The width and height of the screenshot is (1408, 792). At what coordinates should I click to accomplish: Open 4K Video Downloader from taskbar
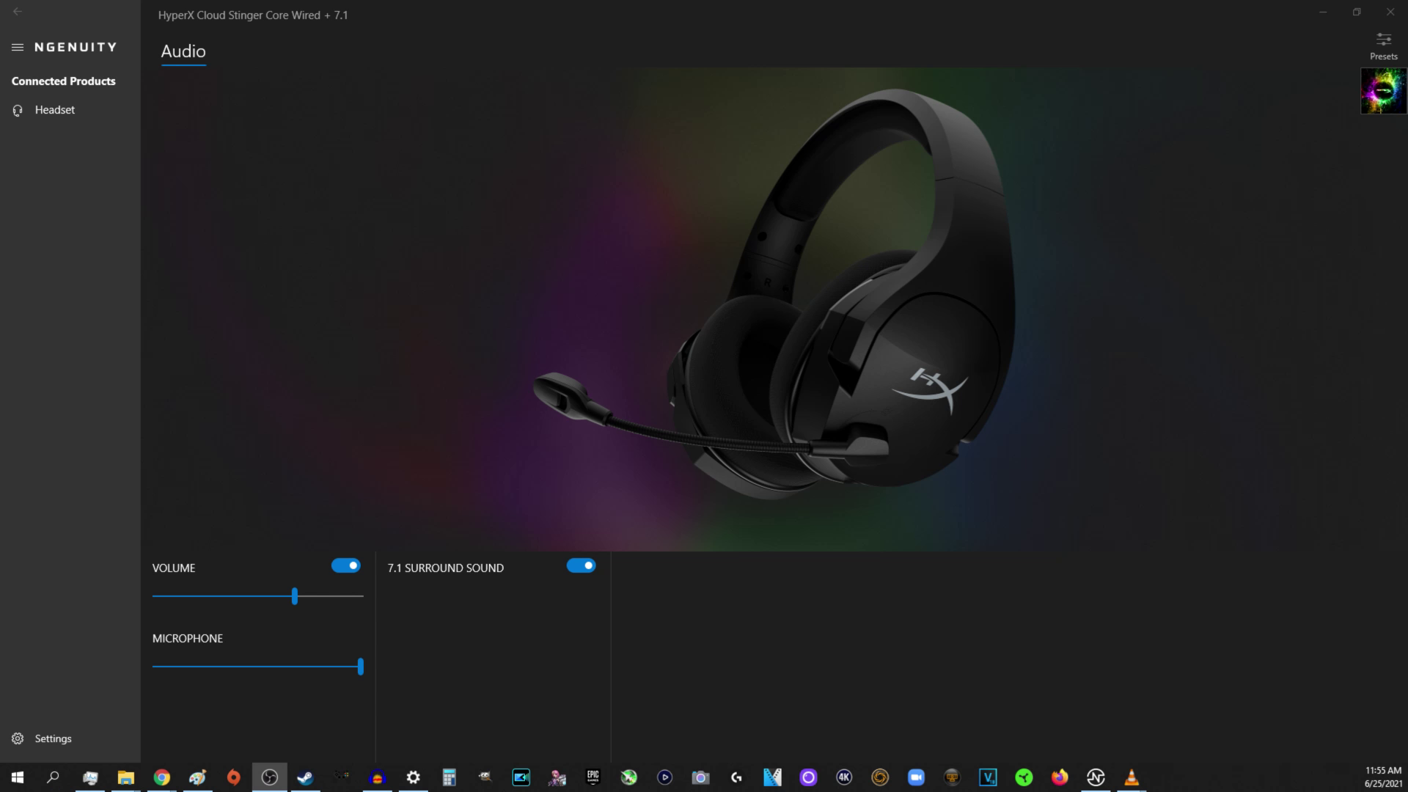[x=845, y=777]
